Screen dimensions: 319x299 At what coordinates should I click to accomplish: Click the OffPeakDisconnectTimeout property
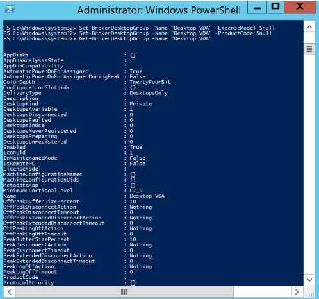(x=41, y=212)
